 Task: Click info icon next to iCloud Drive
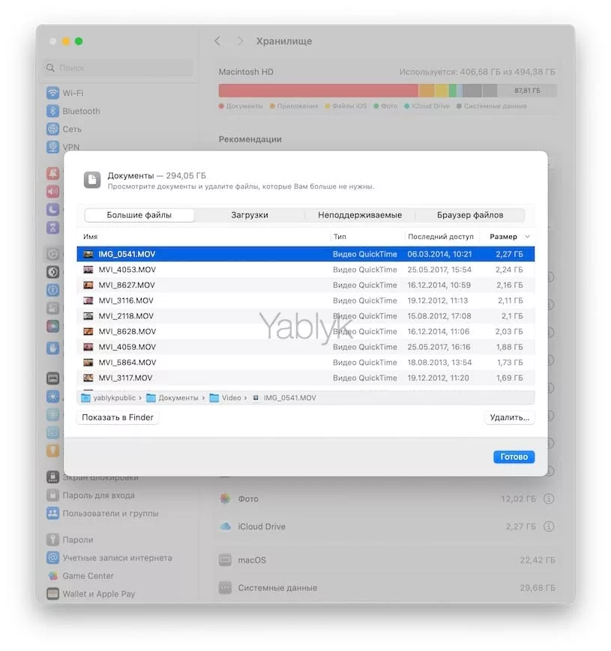pyautogui.click(x=549, y=527)
